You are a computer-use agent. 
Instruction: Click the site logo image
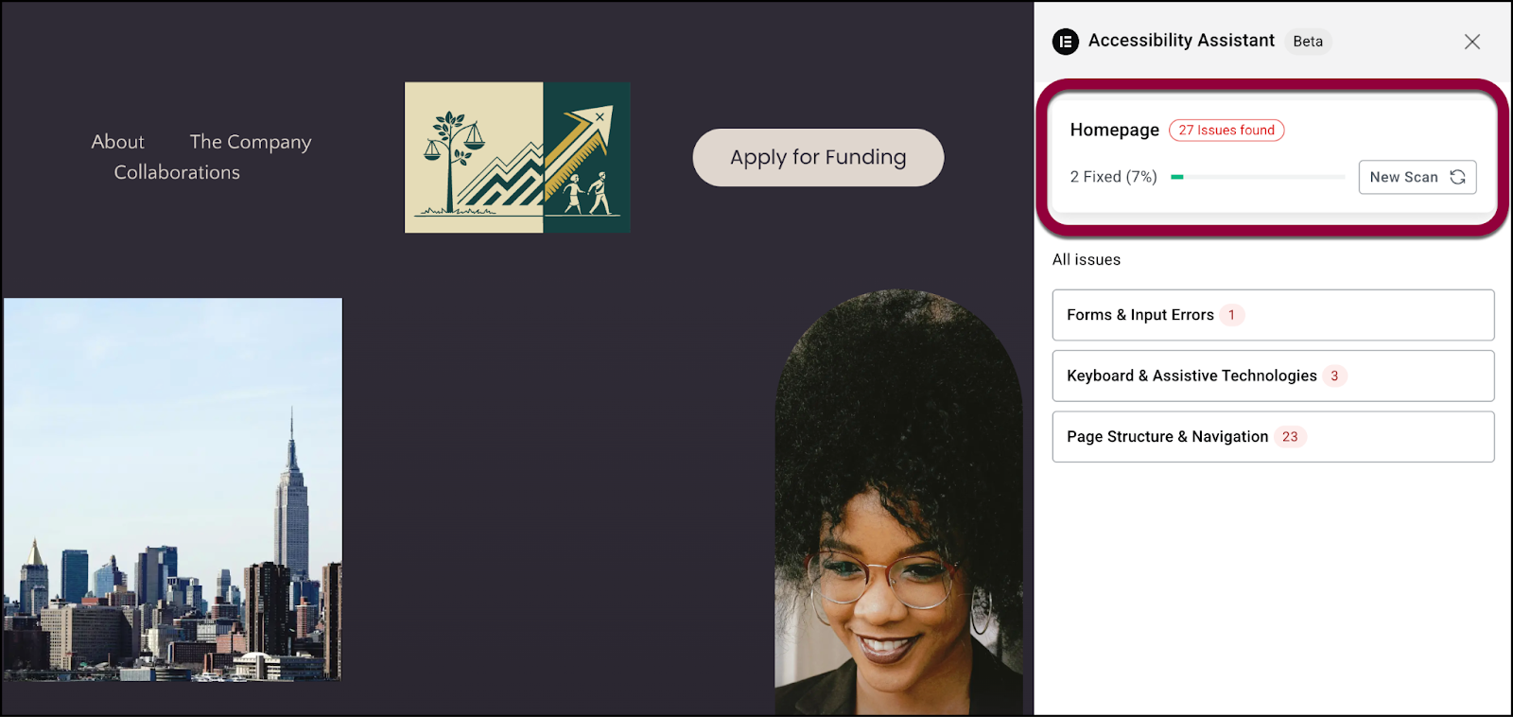pos(517,157)
